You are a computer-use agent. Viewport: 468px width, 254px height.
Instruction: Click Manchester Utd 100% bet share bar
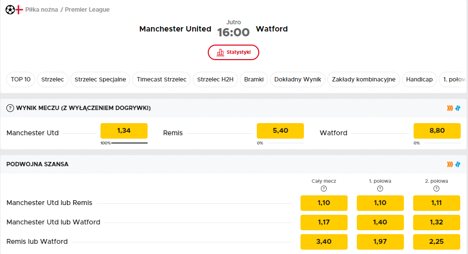tap(129, 143)
